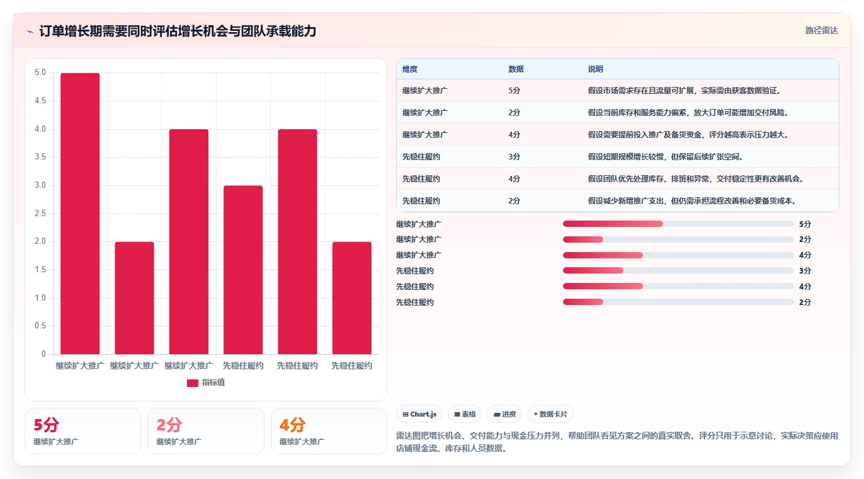Click the 数据 column header

click(x=516, y=69)
